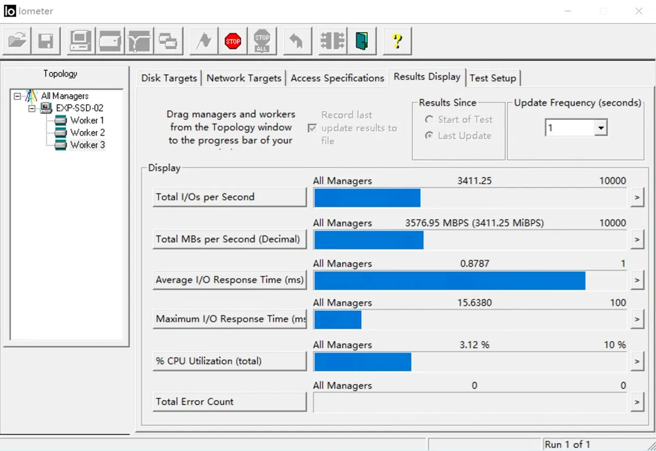
Task: Expand Average I/O Response Time arrow
Action: (637, 281)
